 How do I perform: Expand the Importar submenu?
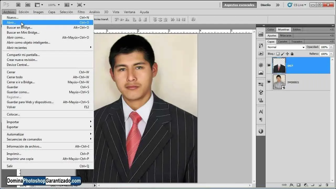(91, 122)
